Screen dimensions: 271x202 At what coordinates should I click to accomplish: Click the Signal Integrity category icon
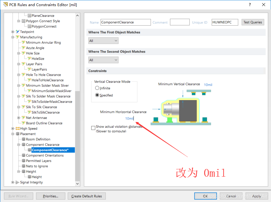tap(17, 182)
